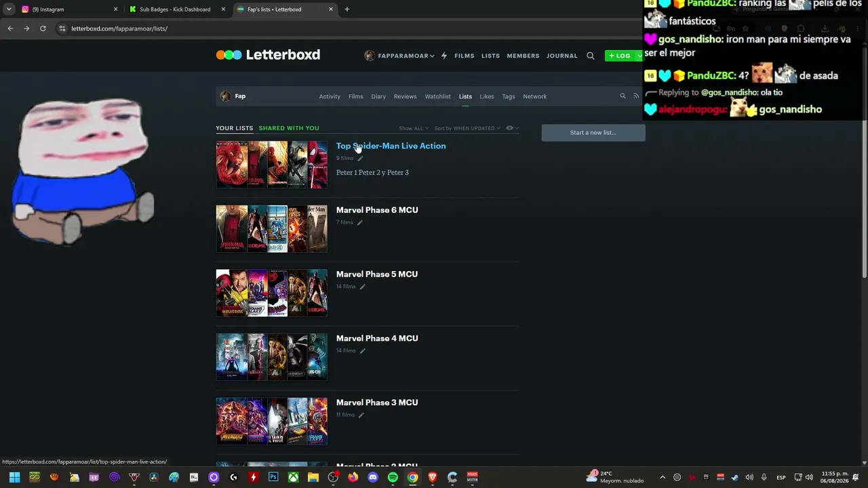Switch to Sub Badges Kick Dashboard tab
This screenshot has height=488, width=868.
[176, 9]
